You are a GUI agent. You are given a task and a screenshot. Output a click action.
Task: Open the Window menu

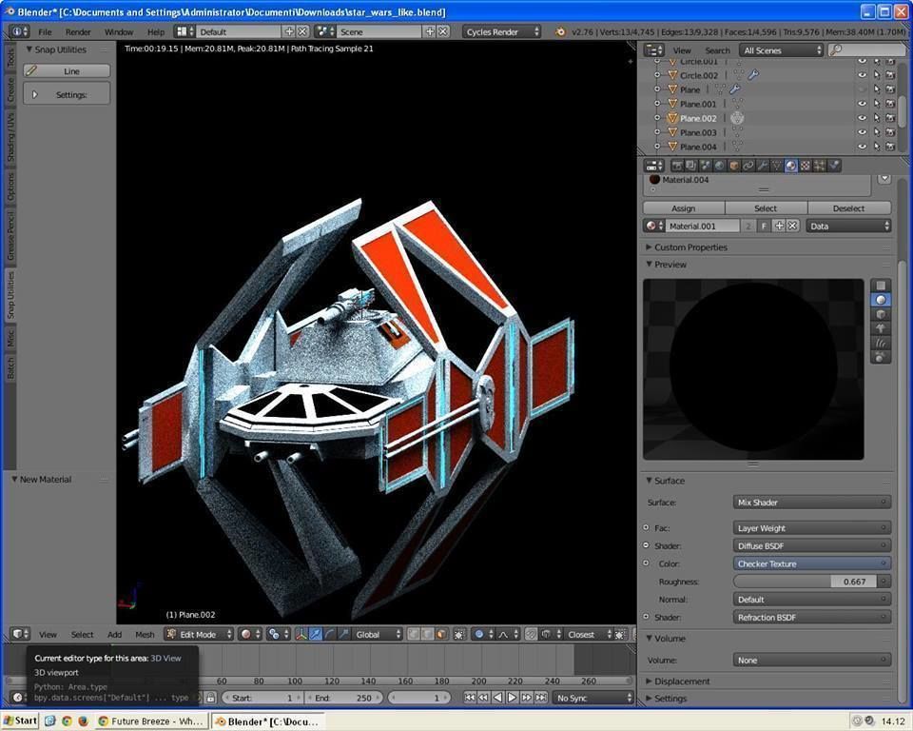[119, 32]
